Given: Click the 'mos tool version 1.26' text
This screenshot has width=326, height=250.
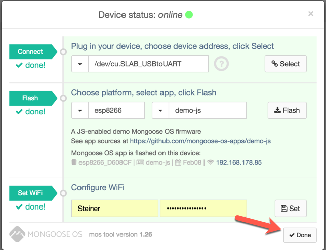Looking at the screenshot, I should click(120, 234).
